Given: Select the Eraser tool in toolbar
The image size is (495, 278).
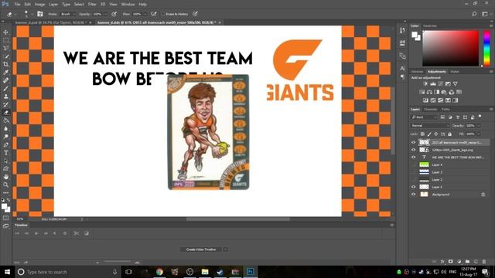Looking at the screenshot, I should point(5,113).
